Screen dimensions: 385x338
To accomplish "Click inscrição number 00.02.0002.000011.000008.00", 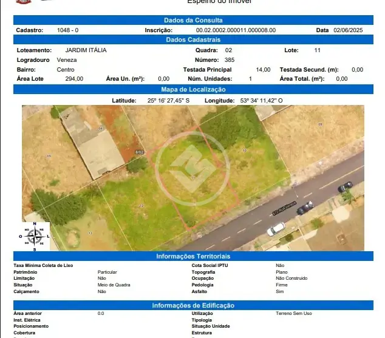I will click(236, 30).
